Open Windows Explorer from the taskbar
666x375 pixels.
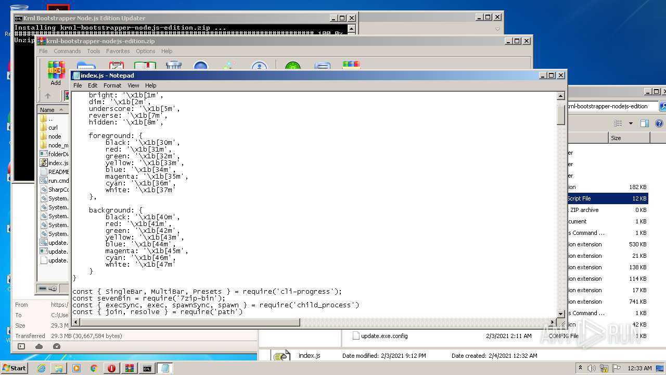click(59, 368)
